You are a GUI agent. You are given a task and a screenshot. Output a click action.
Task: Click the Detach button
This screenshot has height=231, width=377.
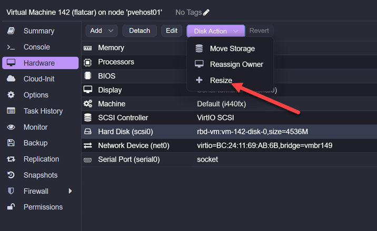[140, 31]
